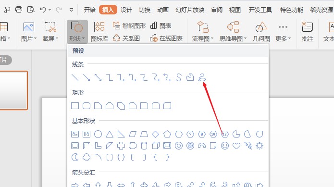Undo the last action
This screenshot has height=187, width=334.
(43, 10)
